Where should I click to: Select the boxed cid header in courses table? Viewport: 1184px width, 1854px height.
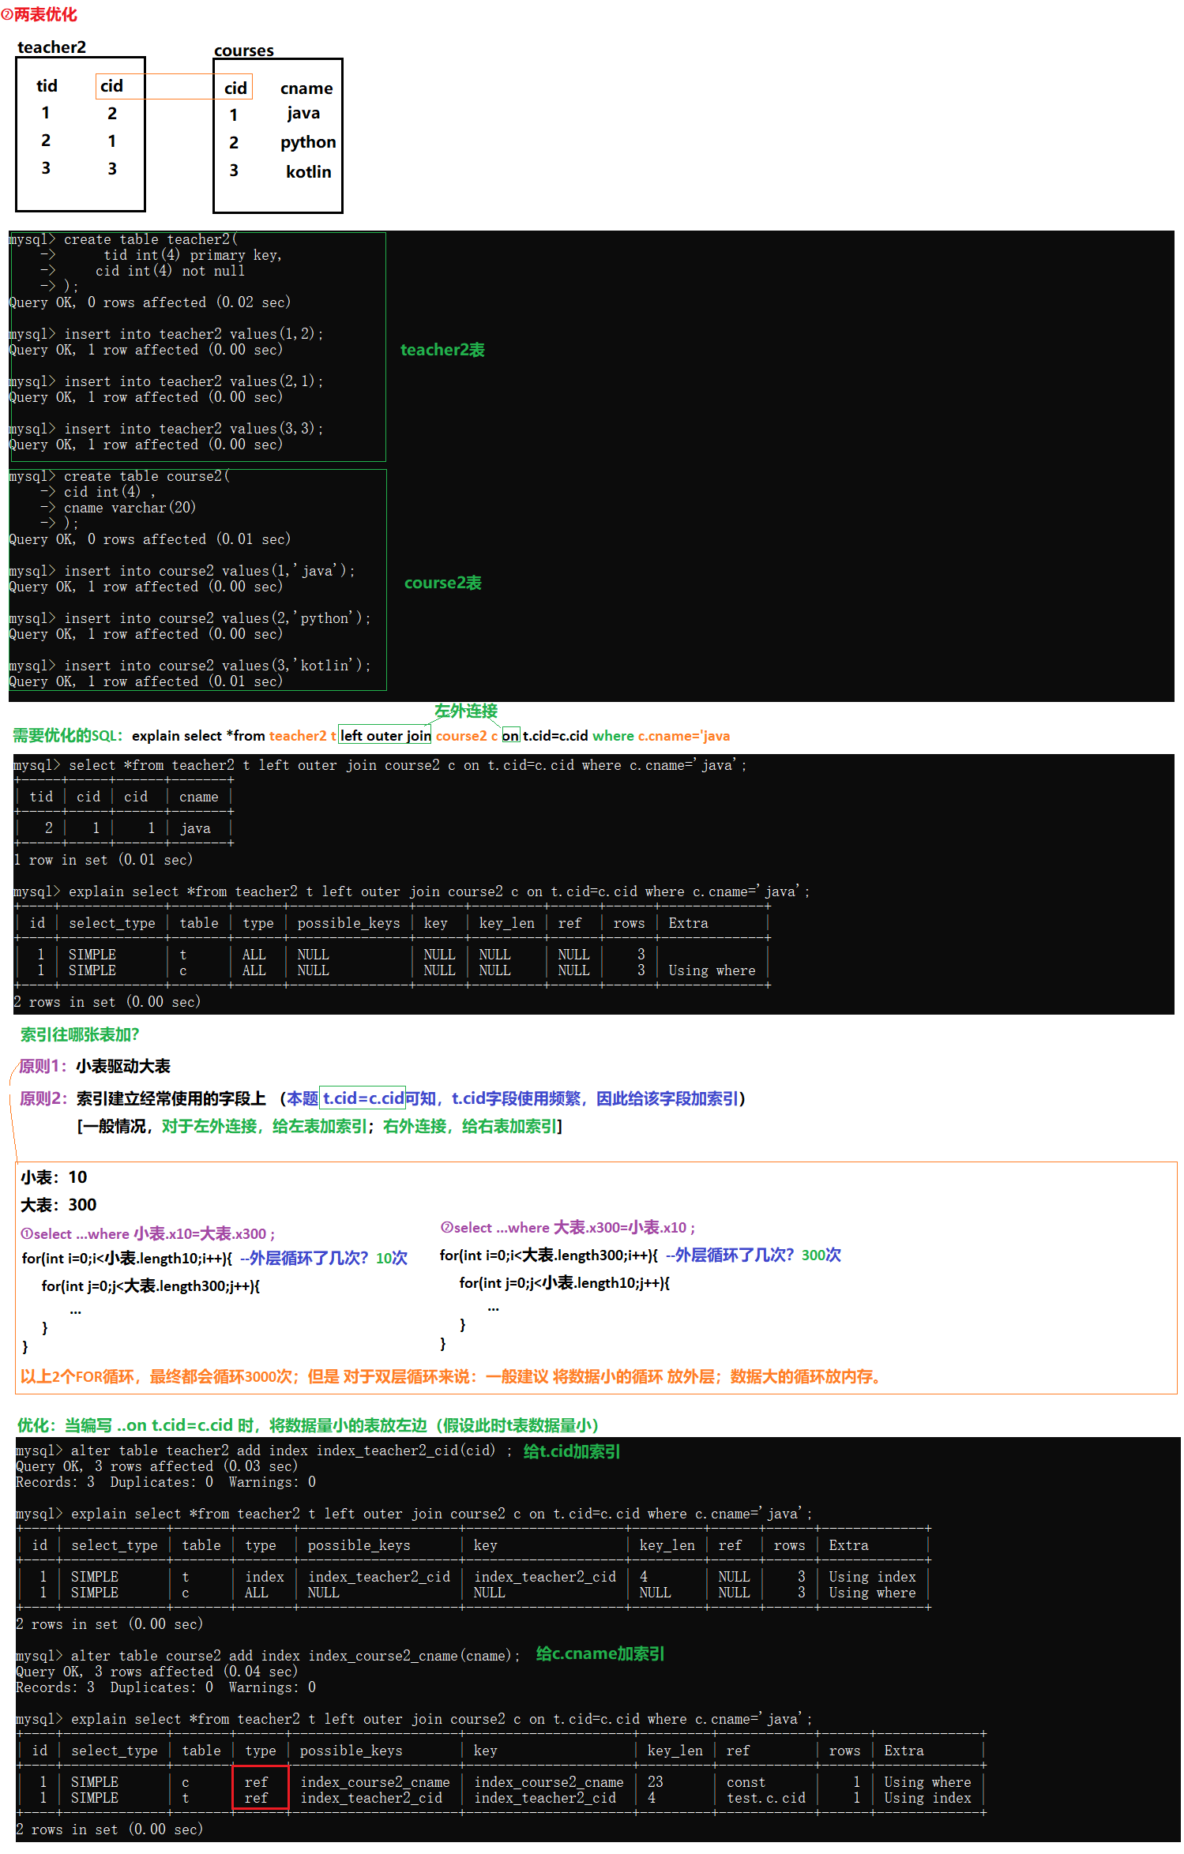point(235,88)
